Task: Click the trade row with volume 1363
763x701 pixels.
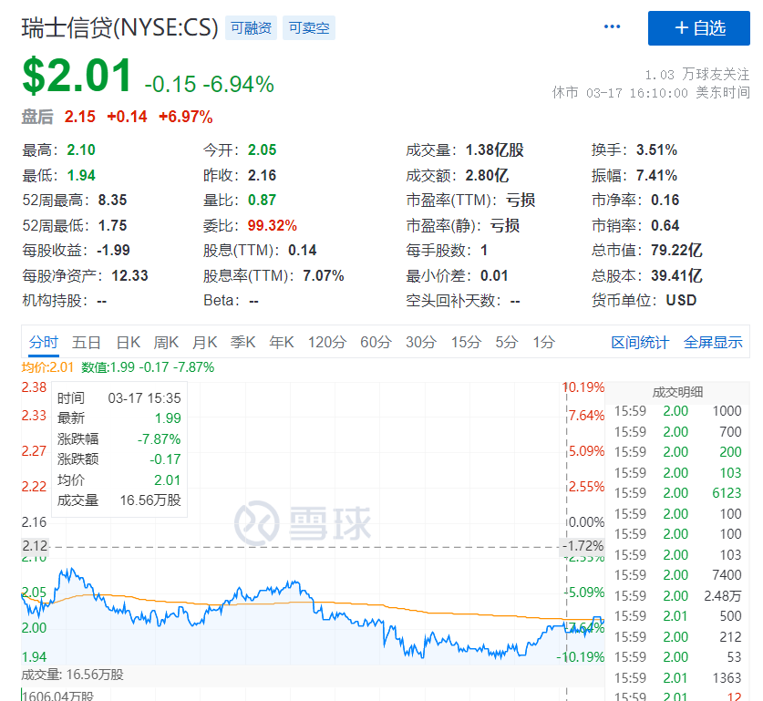Action: [677, 677]
